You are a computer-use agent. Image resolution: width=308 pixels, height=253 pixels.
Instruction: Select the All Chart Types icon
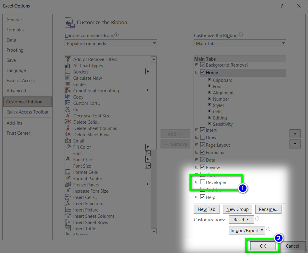tap(68, 65)
